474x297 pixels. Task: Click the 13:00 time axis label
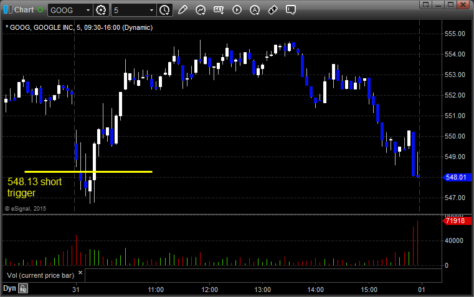(x=262, y=290)
